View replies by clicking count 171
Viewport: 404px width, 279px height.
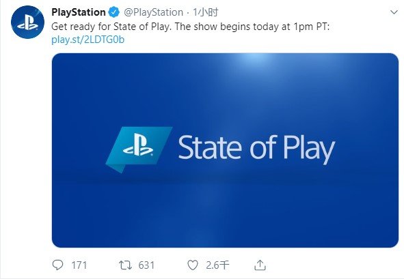pos(79,265)
